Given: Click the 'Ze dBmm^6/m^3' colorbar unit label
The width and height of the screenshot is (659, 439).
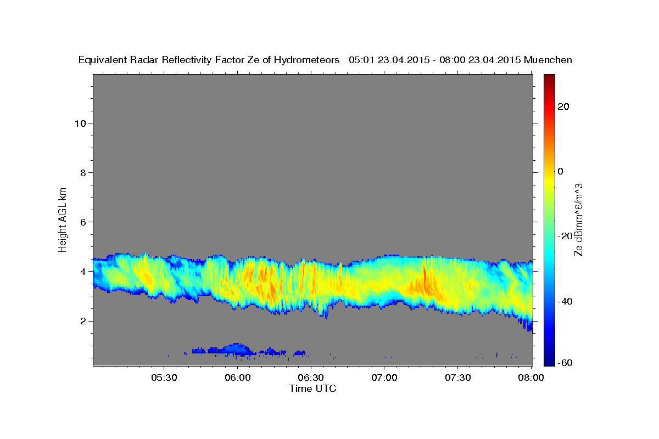Looking at the screenshot, I should (x=578, y=219).
